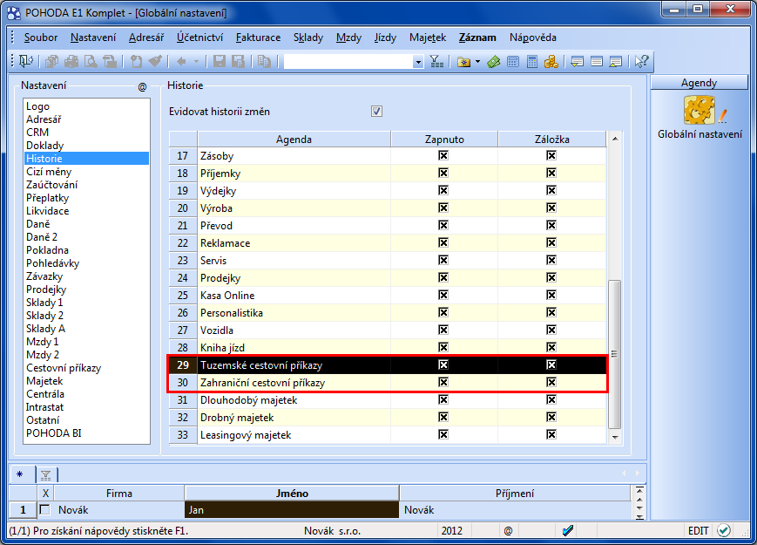
Task: Click the toolbar search input field
Action: click(x=348, y=62)
